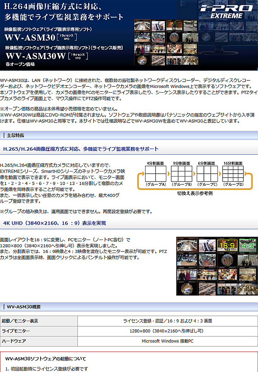Click the ライブモニター table row header
The image size is (258, 372).
coord(39,331)
